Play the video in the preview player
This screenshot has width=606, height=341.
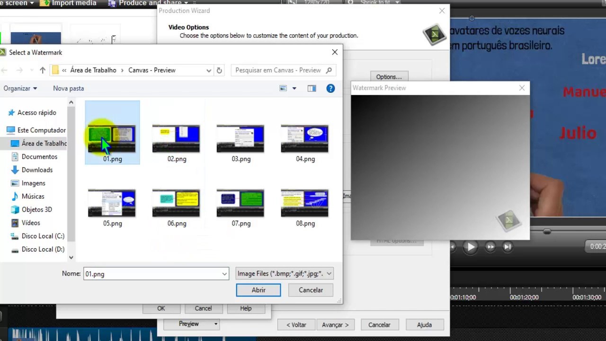tap(470, 247)
